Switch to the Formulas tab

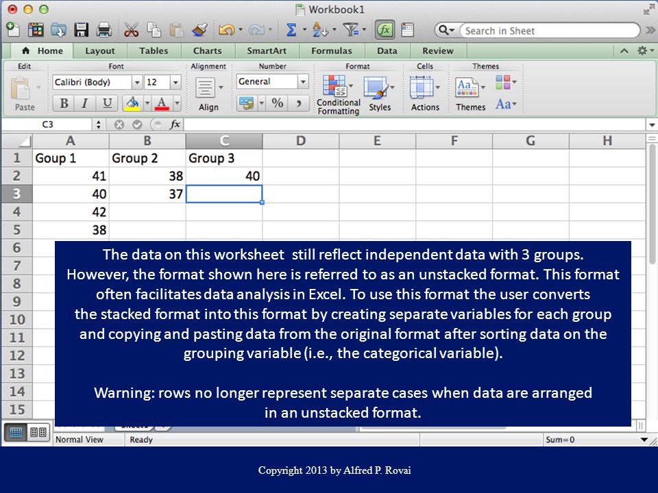(332, 51)
